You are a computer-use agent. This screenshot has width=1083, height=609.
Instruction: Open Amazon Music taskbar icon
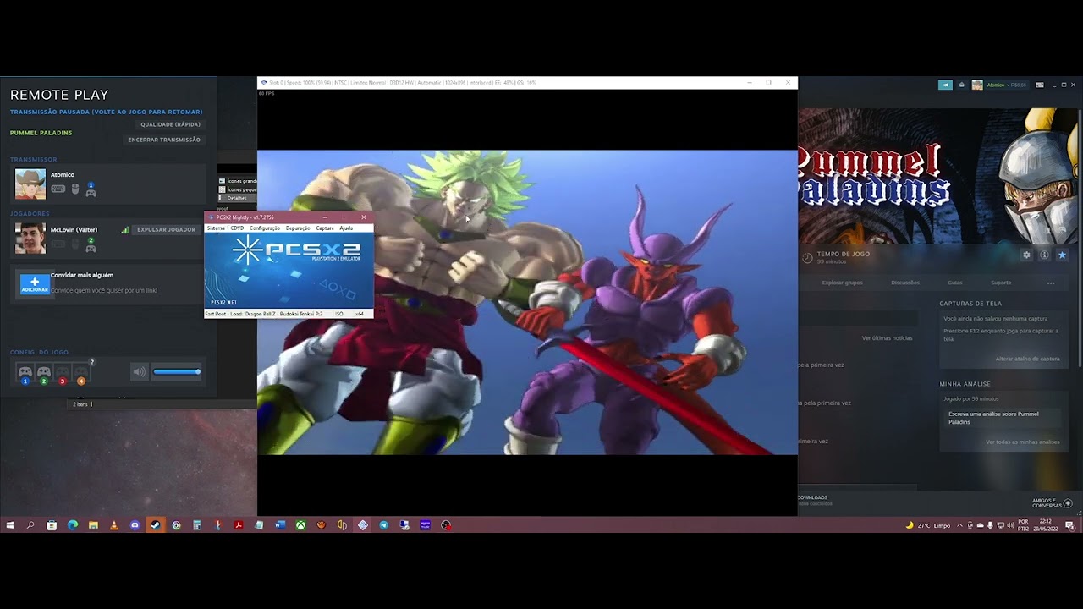coord(425,525)
